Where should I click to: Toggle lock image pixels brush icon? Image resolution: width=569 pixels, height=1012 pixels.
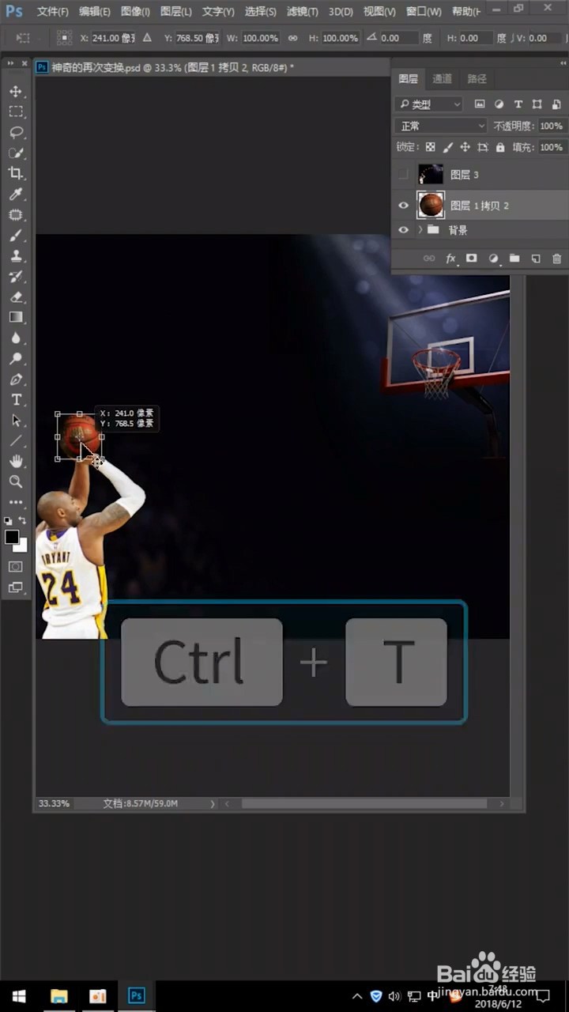pyautogui.click(x=448, y=147)
